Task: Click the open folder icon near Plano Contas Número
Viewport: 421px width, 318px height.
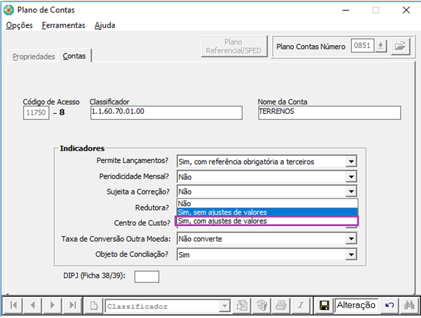Action: click(400, 46)
